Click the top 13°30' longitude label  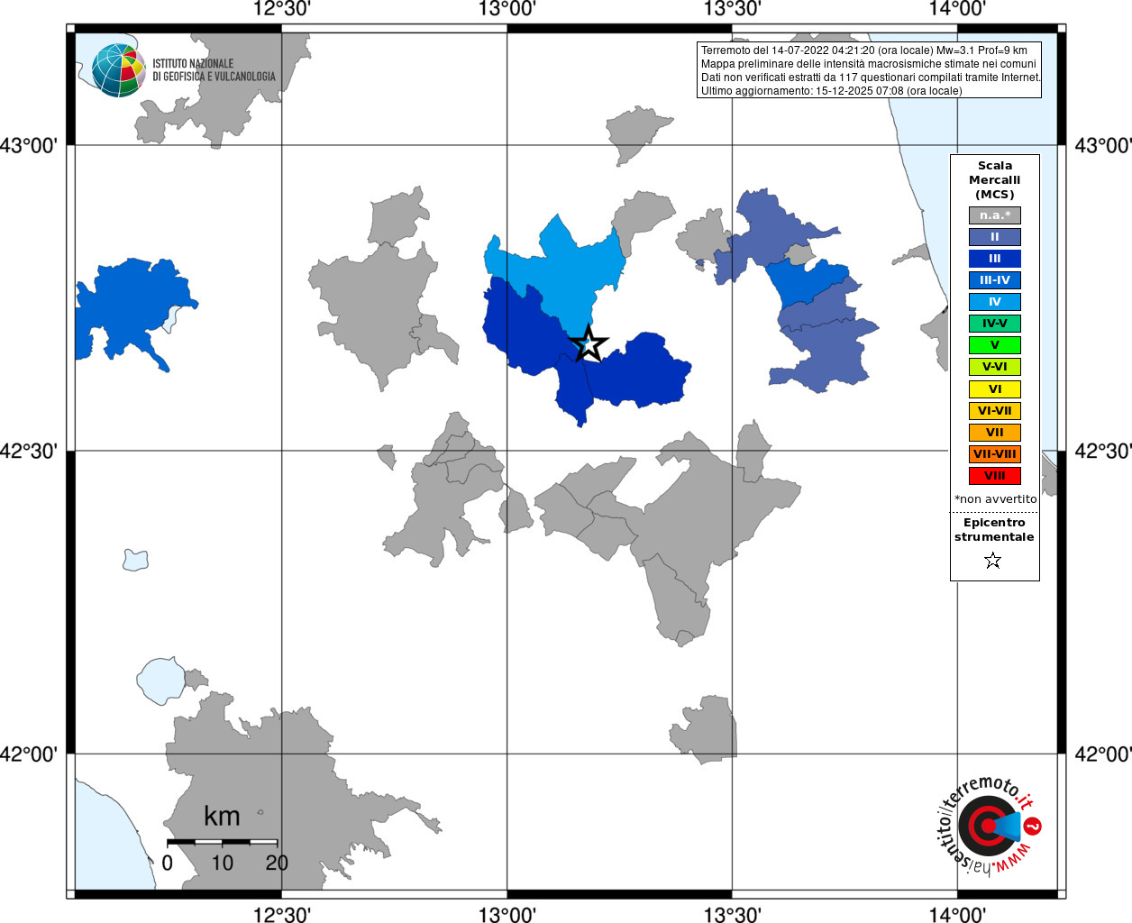coord(732,9)
